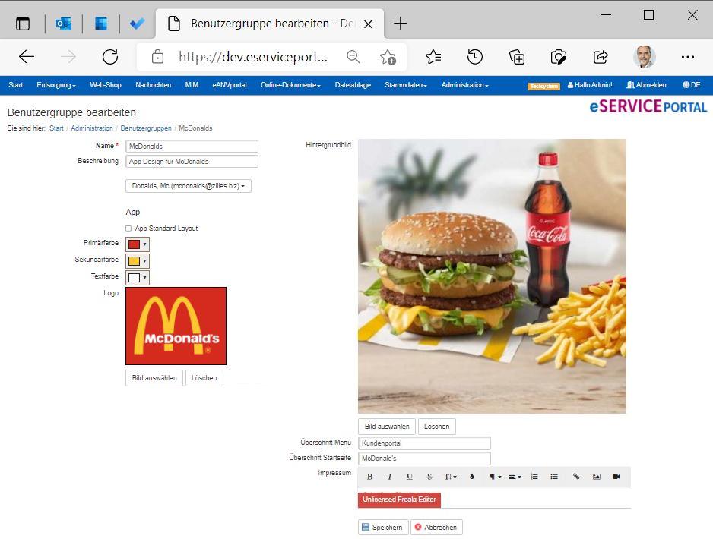
Task: Open the paragraph format dropdown in the editor
Action: click(495, 477)
